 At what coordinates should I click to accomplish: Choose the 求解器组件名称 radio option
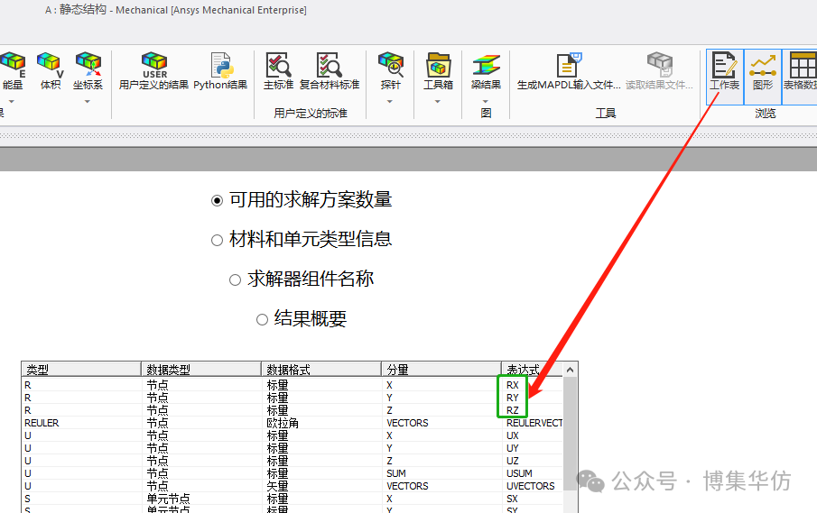[x=235, y=280]
